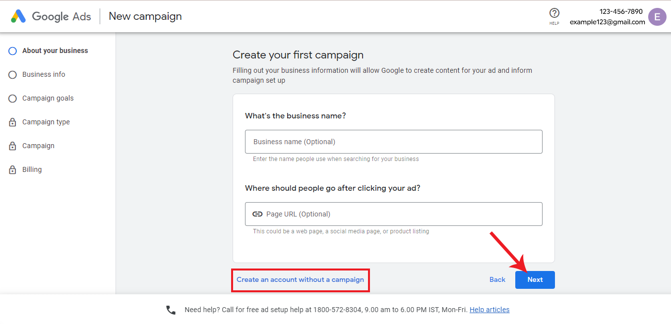Go to Campaign goals step label
This screenshot has height=324, width=671.
pyautogui.click(x=48, y=98)
